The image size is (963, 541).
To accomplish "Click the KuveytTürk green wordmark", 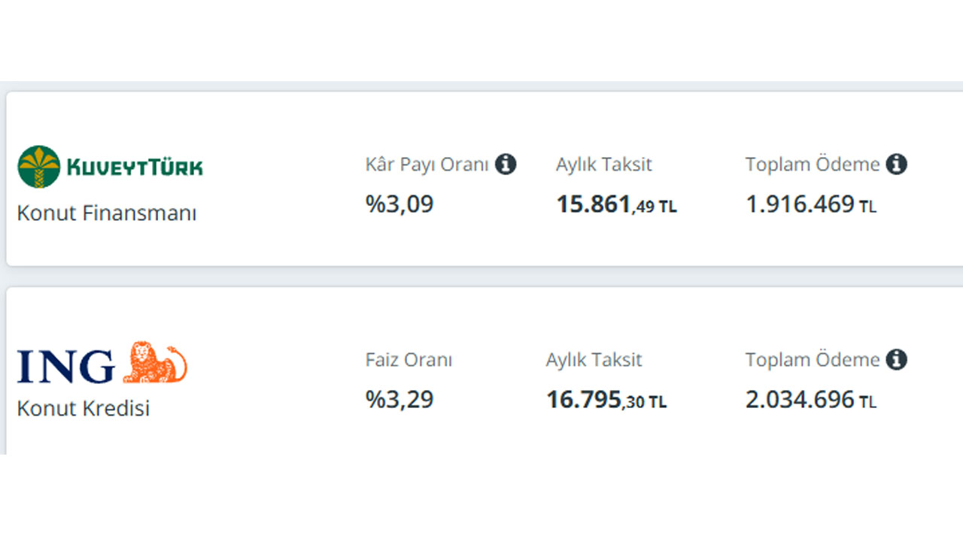I will click(x=135, y=167).
